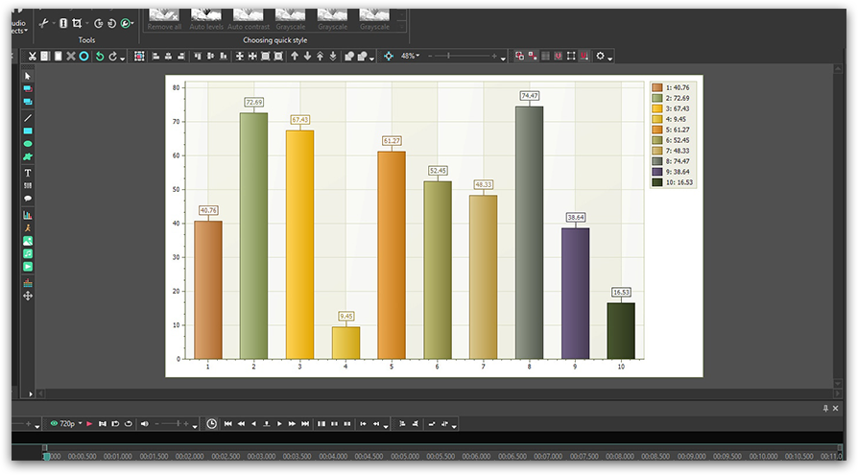
Task: Select the Tooltip speech bubble tool
Action: pos(28,199)
